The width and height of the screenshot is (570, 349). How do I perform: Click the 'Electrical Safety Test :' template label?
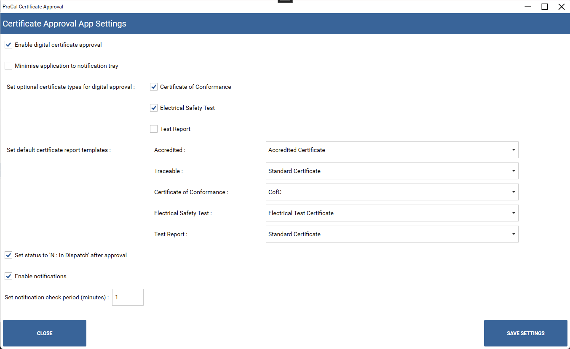183,213
